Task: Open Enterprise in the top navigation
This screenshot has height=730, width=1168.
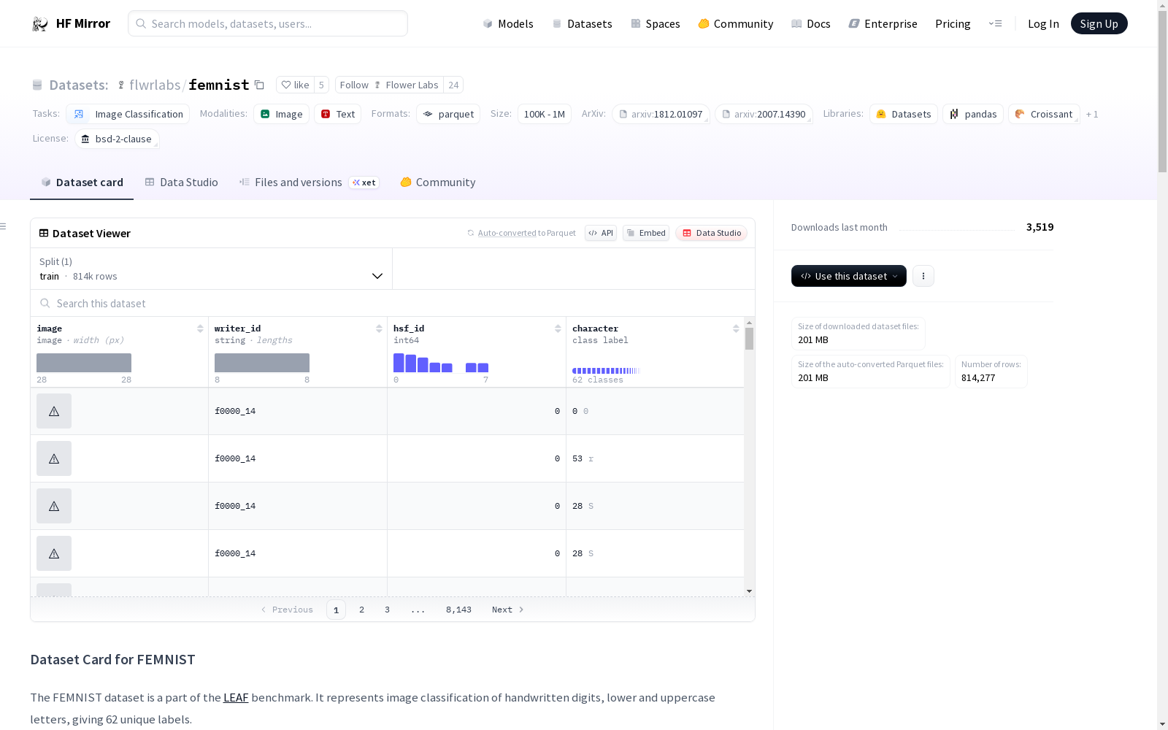Action: pyautogui.click(x=883, y=23)
